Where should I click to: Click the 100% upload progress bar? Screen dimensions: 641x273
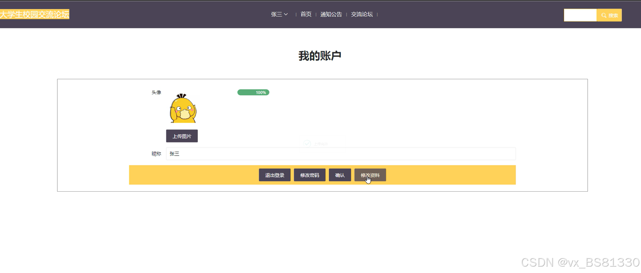point(253,92)
